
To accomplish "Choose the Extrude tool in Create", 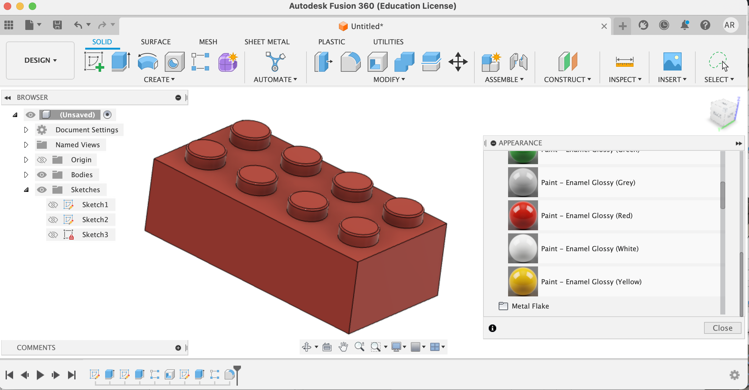I will pos(121,61).
